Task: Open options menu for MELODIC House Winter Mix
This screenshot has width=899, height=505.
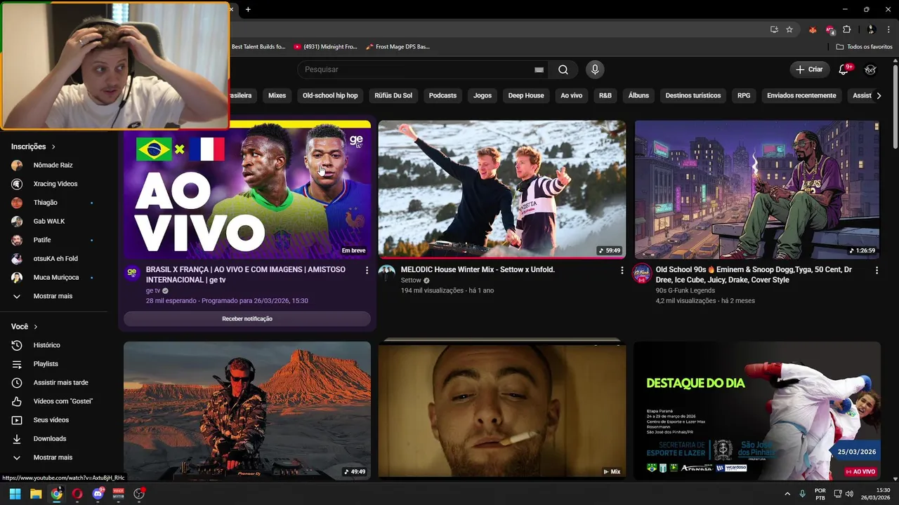Action: point(622,270)
